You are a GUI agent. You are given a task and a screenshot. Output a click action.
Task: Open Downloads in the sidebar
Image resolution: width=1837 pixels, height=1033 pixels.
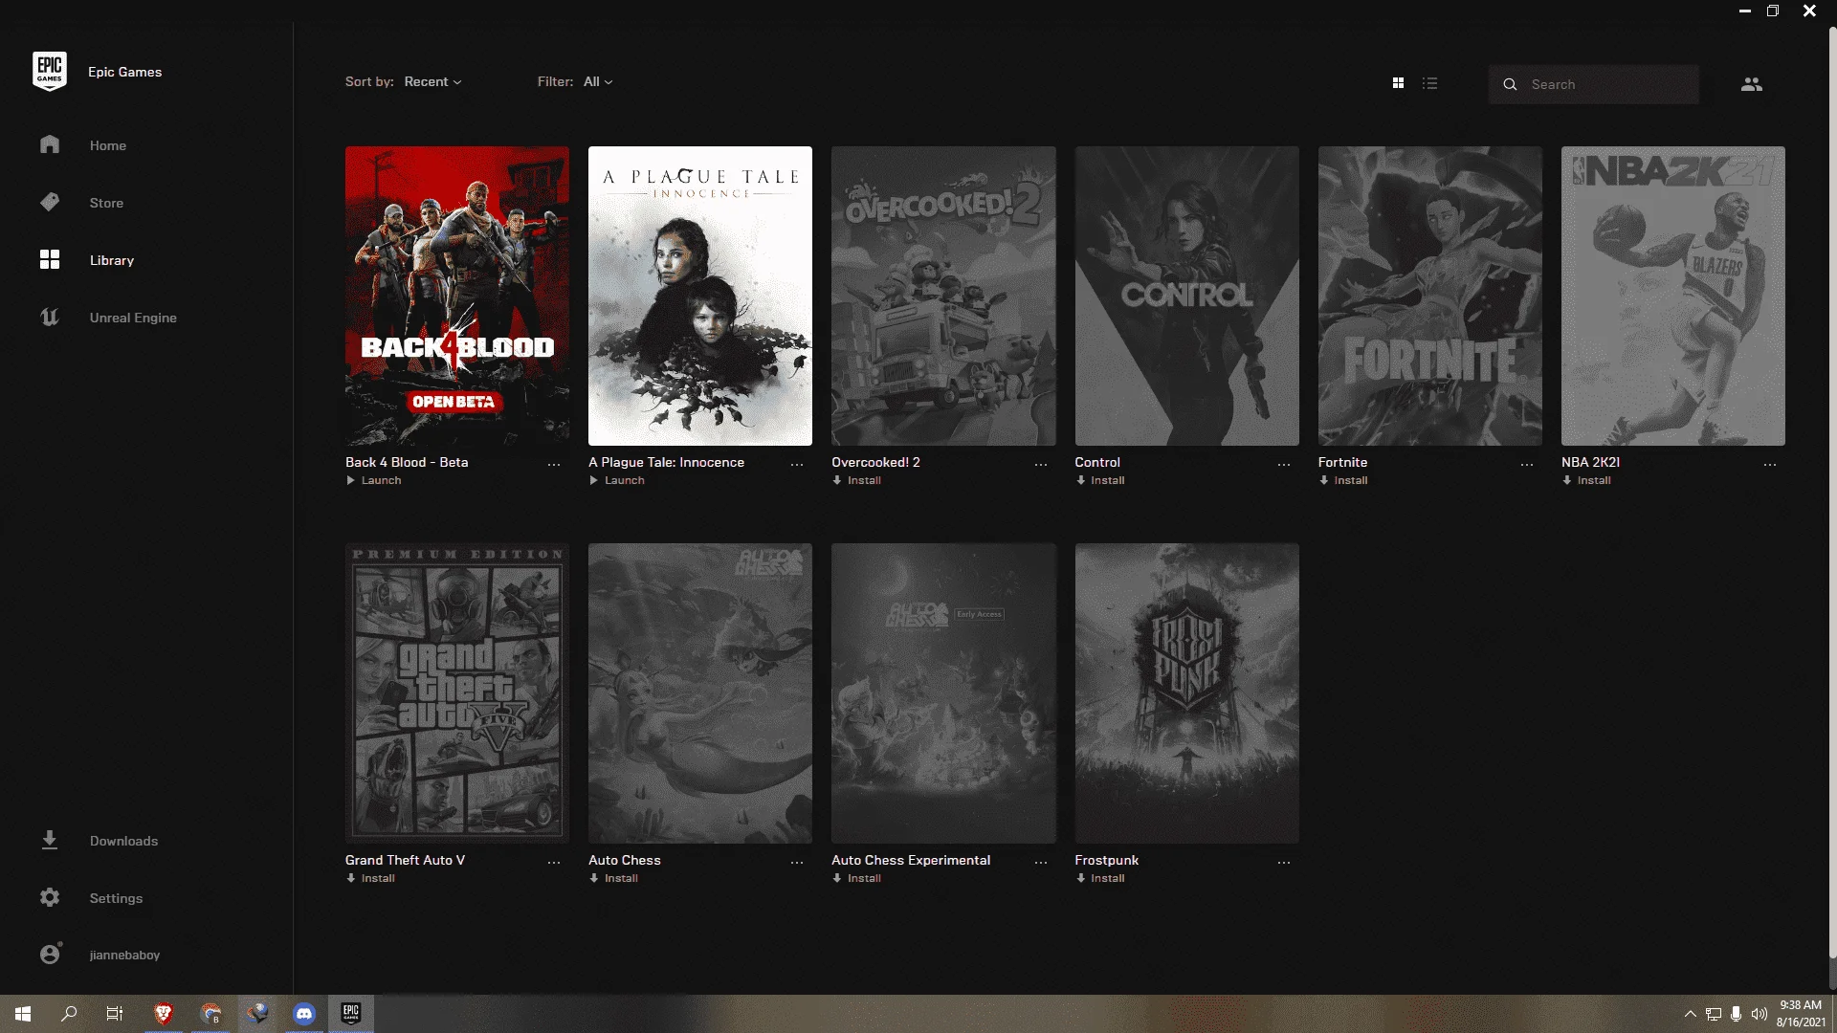(x=124, y=841)
